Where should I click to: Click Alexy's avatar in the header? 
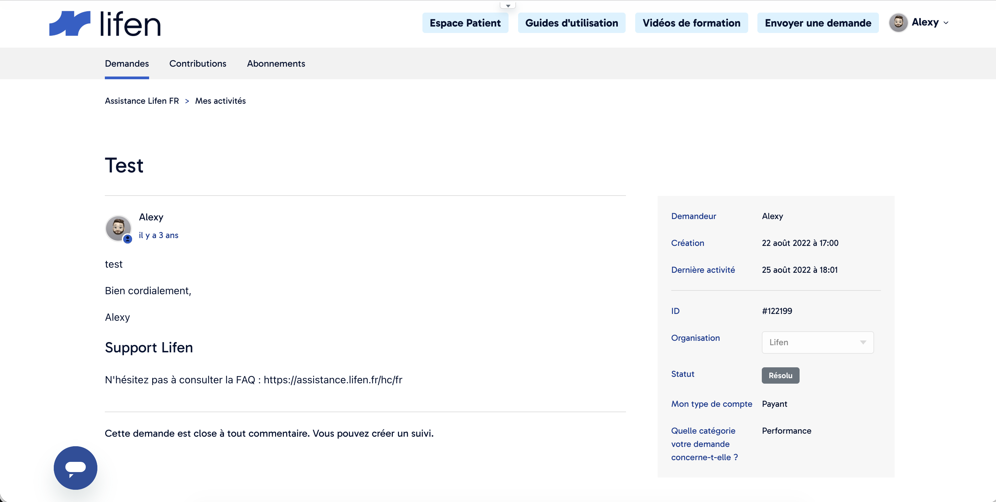[x=898, y=23]
